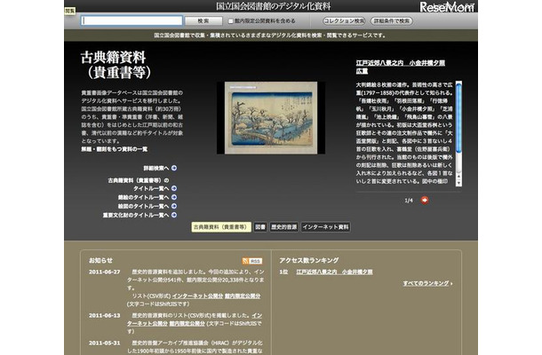Click the ReseMom logo
This screenshot has width=542, height=355.
click(x=447, y=7)
